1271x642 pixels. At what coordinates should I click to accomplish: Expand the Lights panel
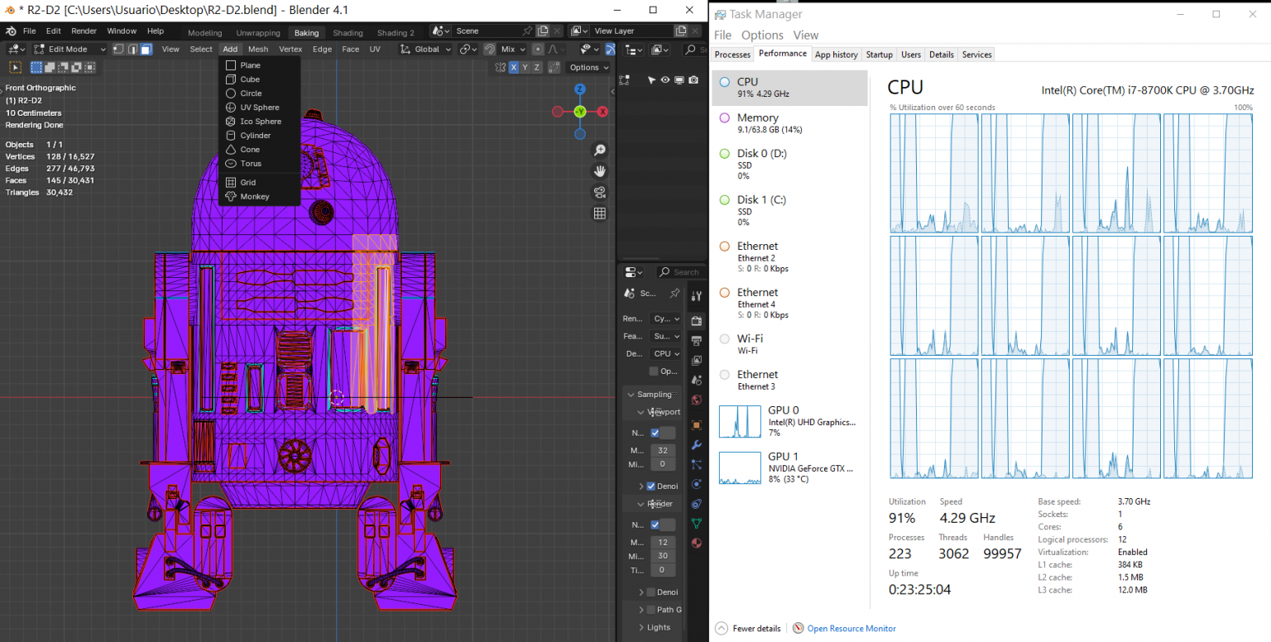(x=659, y=627)
